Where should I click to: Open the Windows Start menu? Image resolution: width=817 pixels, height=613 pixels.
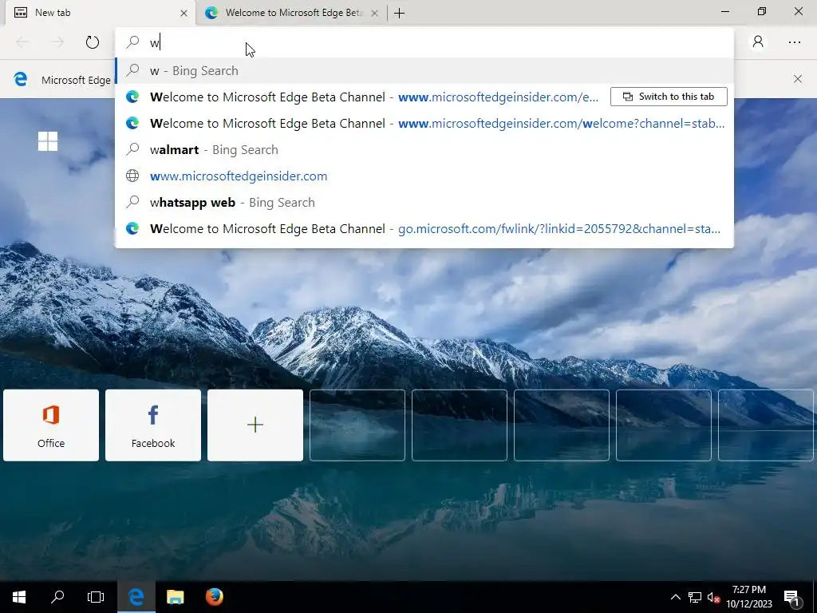(x=19, y=597)
